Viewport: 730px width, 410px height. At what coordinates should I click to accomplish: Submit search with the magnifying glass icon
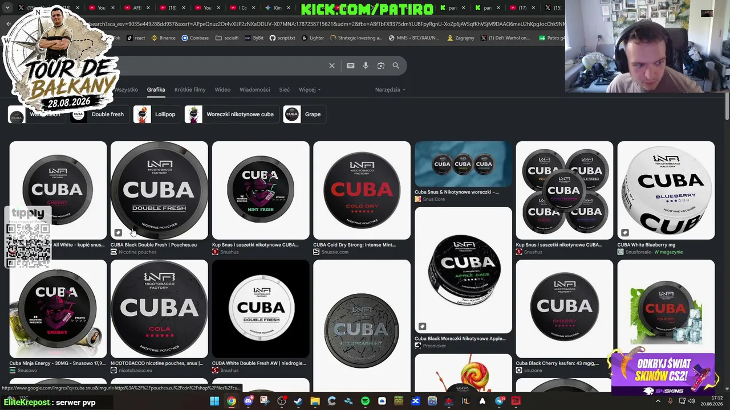396,65
